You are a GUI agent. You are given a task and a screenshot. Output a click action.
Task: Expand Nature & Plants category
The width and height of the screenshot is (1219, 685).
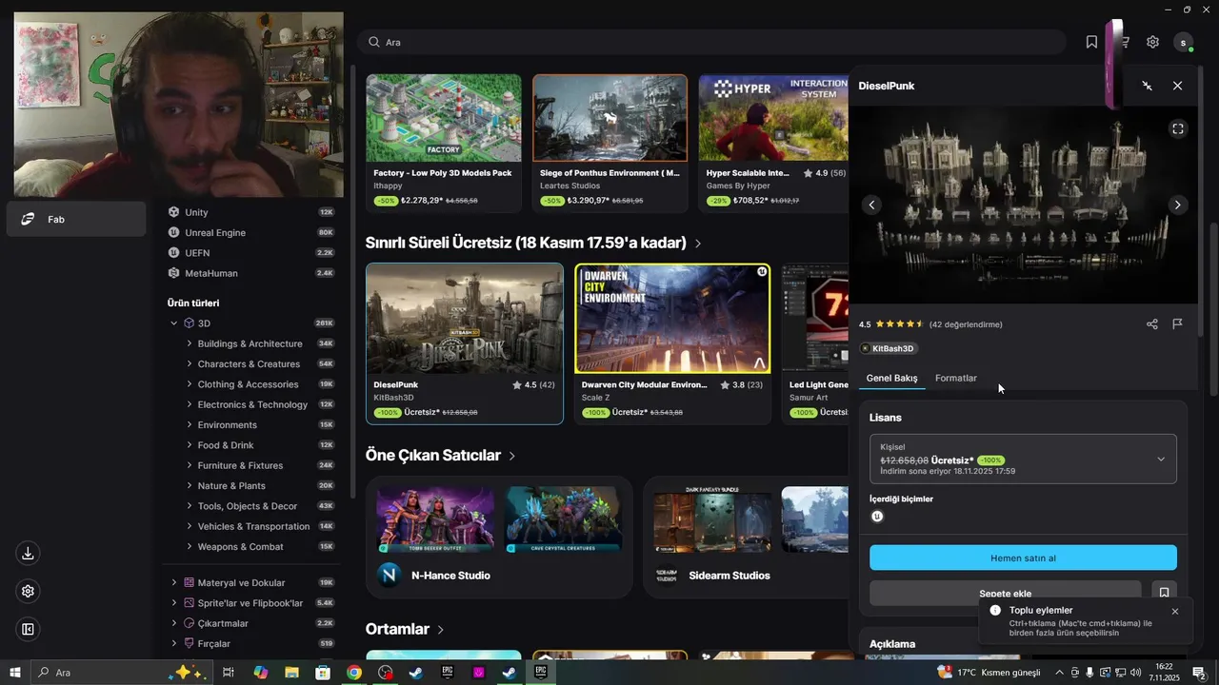(190, 486)
